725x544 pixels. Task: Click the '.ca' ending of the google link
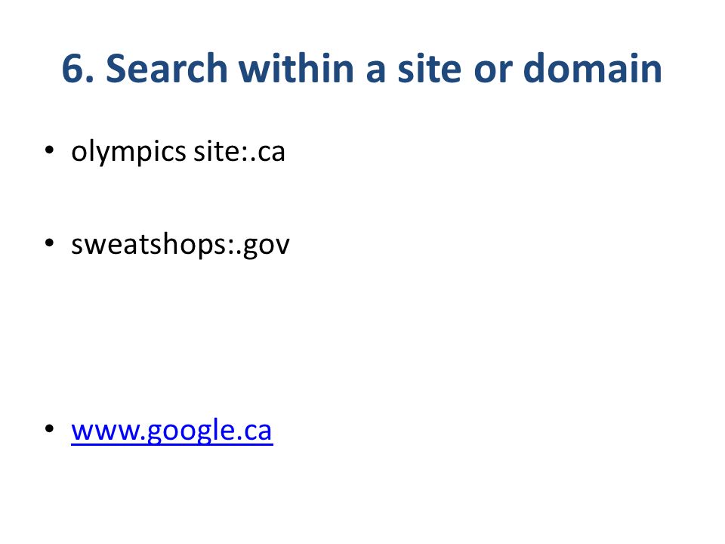point(254,431)
